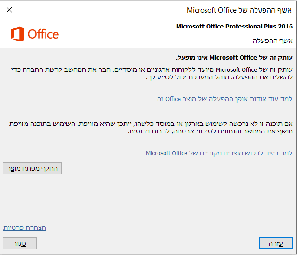Open the "הצהרת פרטיות" privacy statement link
Screen dimensions: 297x255
(25, 227)
